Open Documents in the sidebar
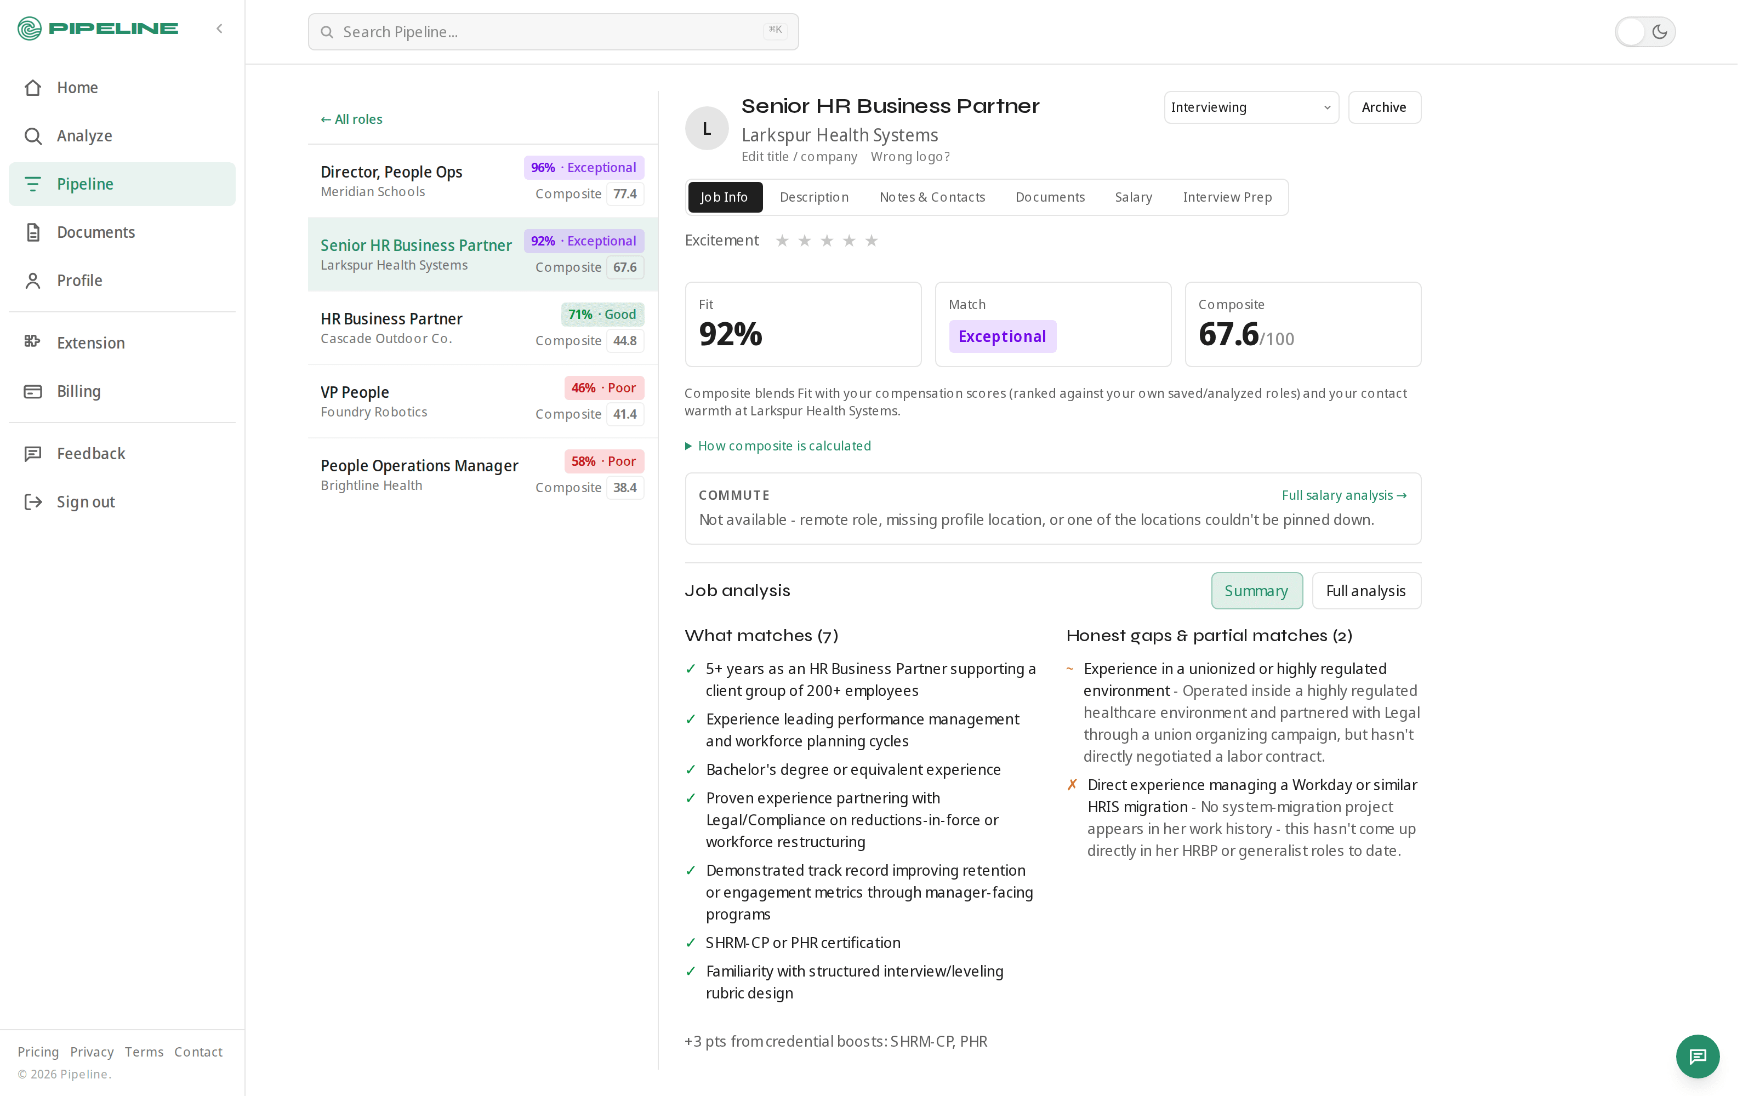Screen dimensions: 1754x1096 pyautogui.click(x=122, y=232)
